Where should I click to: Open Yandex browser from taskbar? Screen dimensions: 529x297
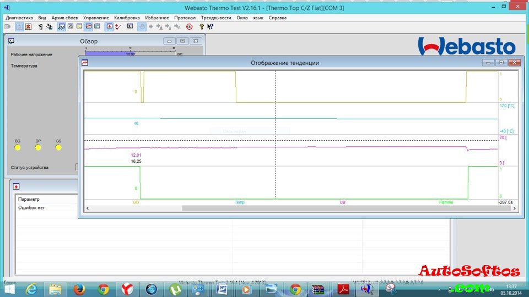pyautogui.click(x=127, y=289)
